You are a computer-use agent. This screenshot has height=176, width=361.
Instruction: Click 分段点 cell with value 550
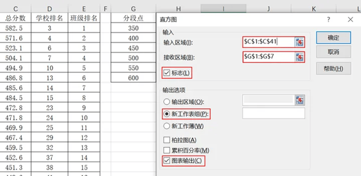click(133, 68)
